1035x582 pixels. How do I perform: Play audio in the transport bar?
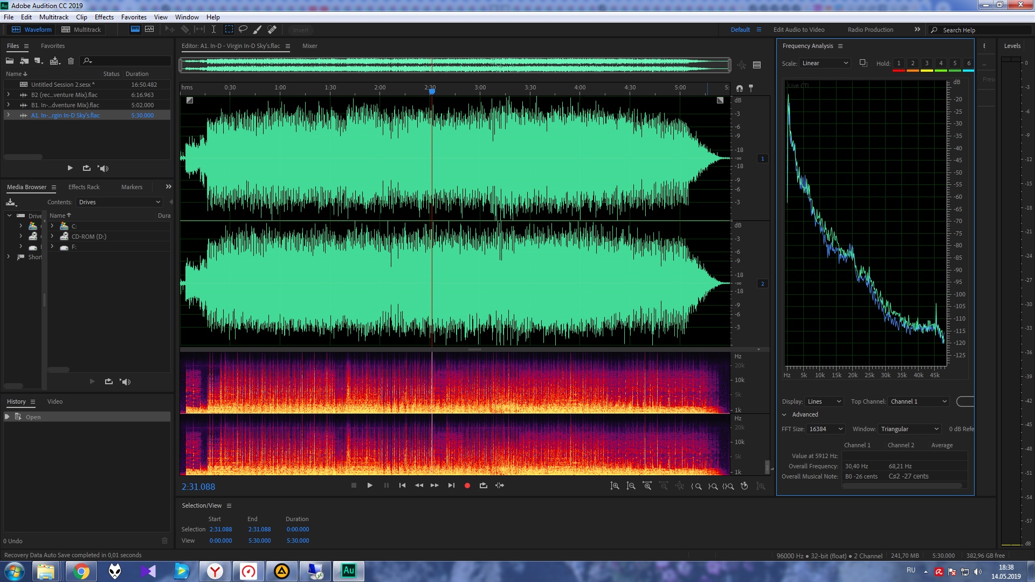coord(370,486)
